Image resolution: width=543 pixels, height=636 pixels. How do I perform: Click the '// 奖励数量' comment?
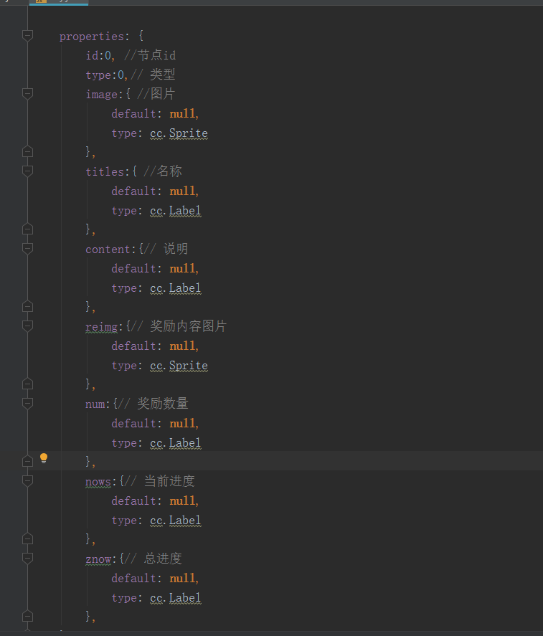click(153, 404)
